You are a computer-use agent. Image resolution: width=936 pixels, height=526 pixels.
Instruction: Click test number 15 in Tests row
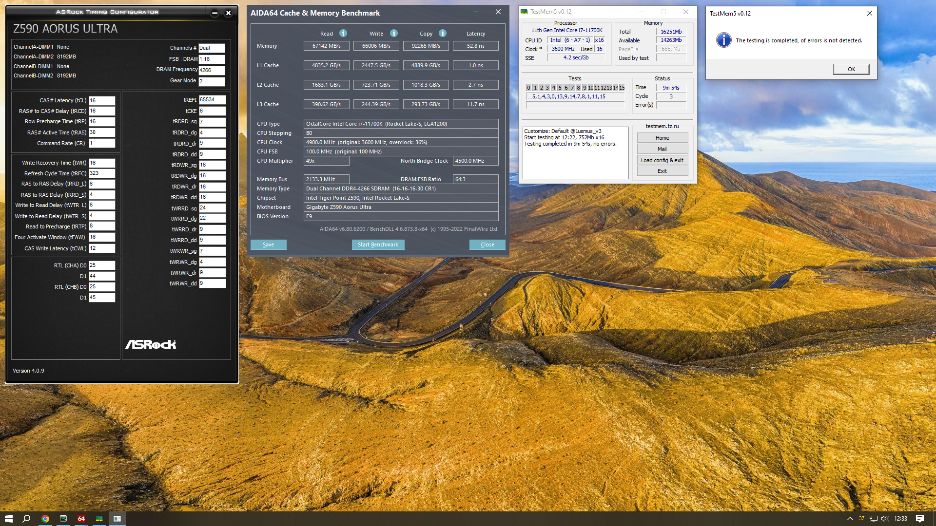point(622,88)
